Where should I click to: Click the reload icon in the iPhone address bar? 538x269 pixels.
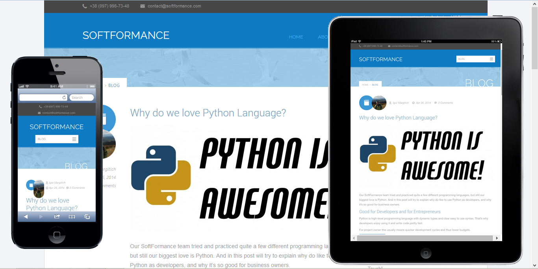pos(63,97)
